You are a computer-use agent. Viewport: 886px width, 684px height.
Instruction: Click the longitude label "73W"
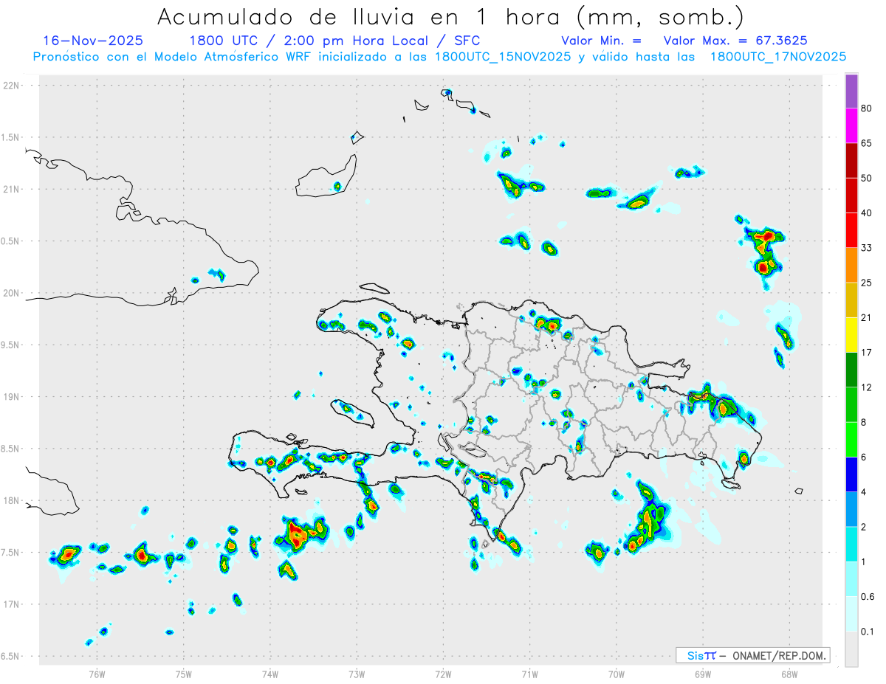point(357,674)
